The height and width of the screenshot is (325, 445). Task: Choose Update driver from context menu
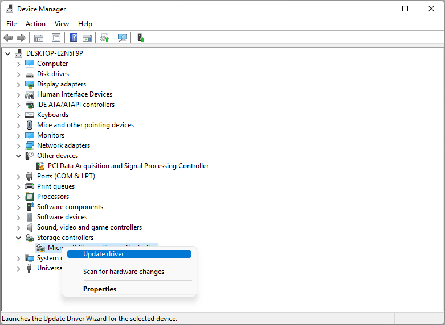tap(129, 254)
